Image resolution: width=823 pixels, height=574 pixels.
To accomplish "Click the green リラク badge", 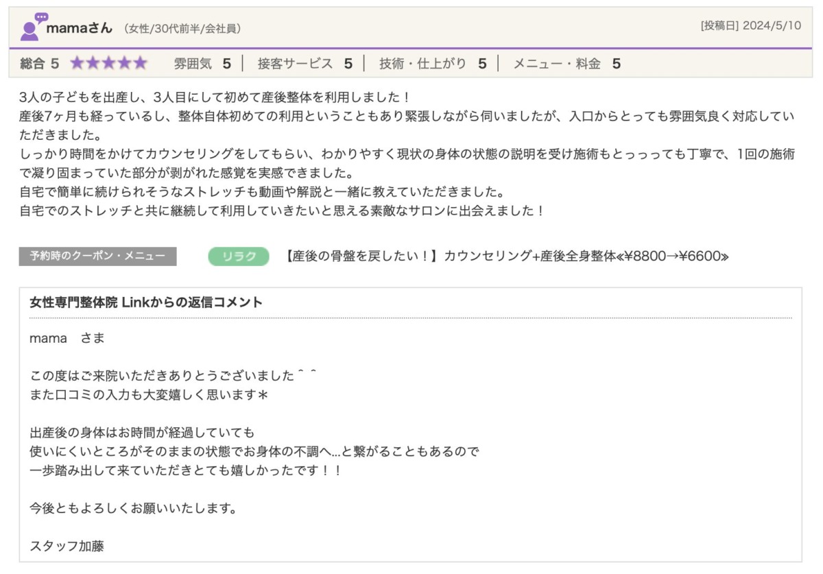I will click(239, 256).
